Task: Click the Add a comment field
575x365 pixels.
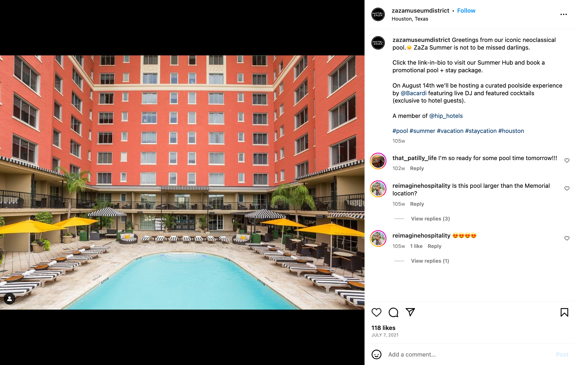Action: tap(469, 354)
